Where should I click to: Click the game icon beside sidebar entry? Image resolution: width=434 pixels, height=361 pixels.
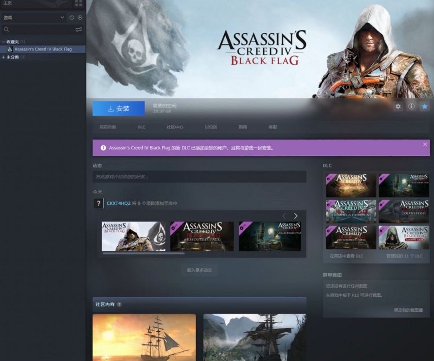10,49
